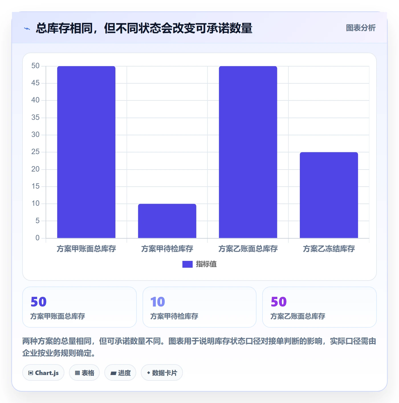Click the 方案甲待检库存 bar in chart
Screen dimensions: 399x403
[x=167, y=221]
